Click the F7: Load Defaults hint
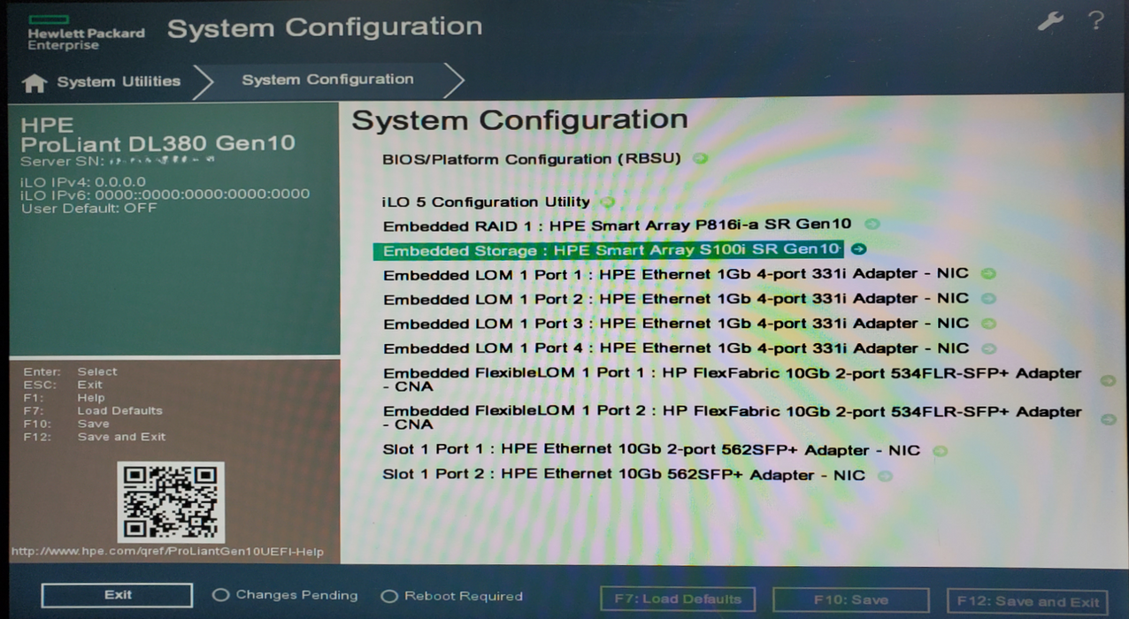The height and width of the screenshot is (619, 1129). [x=93, y=410]
